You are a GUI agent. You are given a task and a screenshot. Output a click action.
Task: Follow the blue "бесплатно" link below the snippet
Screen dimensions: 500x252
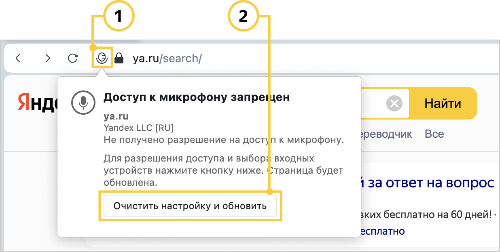[x=382, y=231]
